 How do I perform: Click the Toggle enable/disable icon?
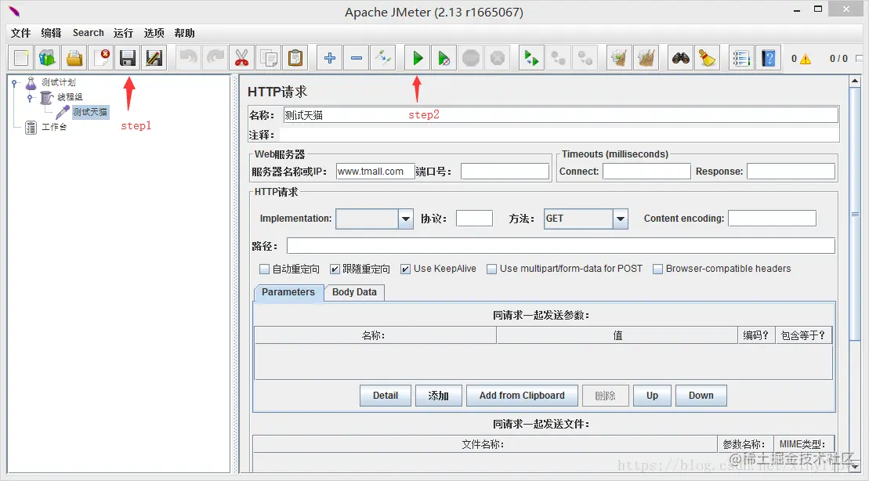click(383, 58)
